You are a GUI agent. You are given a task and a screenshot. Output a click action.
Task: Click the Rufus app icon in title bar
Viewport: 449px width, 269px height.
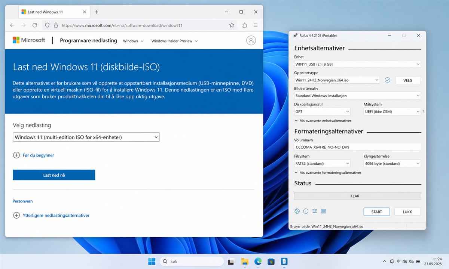click(x=296, y=35)
